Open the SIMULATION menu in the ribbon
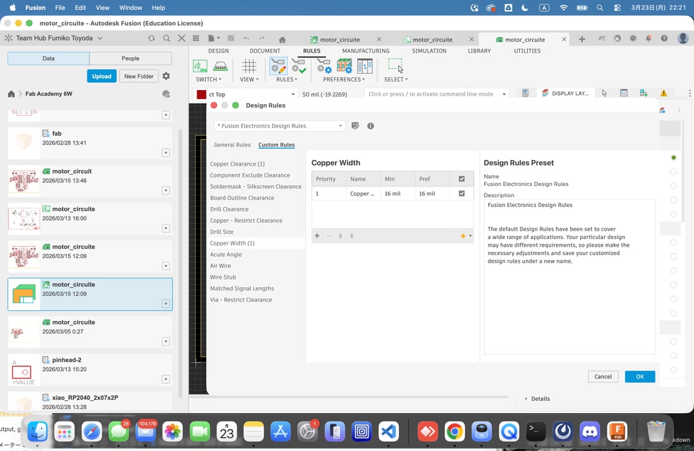This screenshot has height=451, width=694. [429, 51]
